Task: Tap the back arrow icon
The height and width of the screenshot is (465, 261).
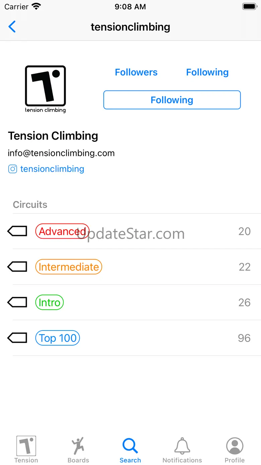Action: pyautogui.click(x=12, y=27)
